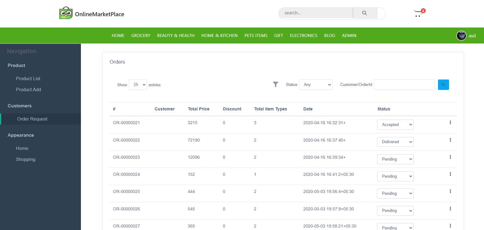Click the search magnifier button in header
The height and width of the screenshot is (230, 484).
coord(365,13)
